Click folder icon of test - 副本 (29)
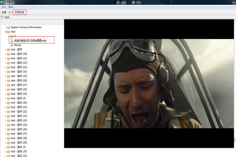236x157 pixels. [9, 143]
